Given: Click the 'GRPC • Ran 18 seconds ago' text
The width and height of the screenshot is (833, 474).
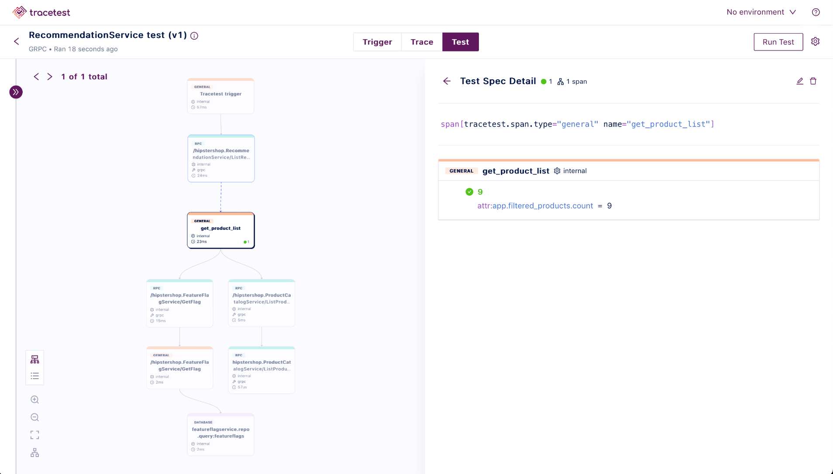Looking at the screenshot, I should coord(73,49).
